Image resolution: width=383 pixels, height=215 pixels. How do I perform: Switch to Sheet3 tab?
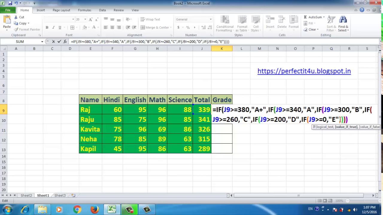click(x=60, y=196)
